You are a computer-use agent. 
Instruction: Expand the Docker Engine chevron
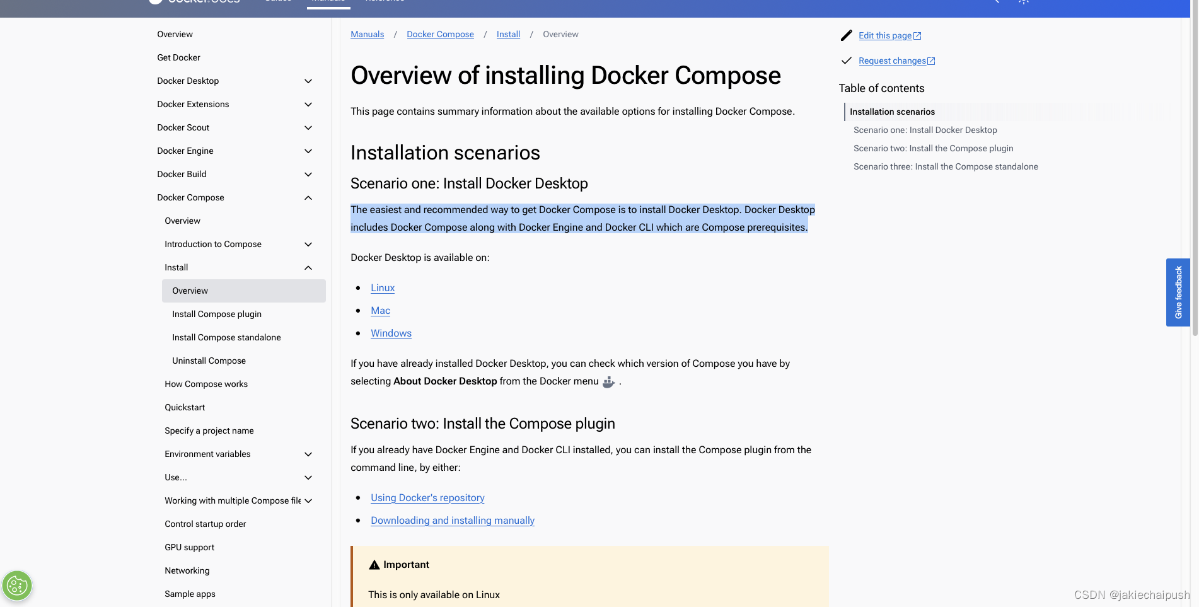tap(308, 151)
